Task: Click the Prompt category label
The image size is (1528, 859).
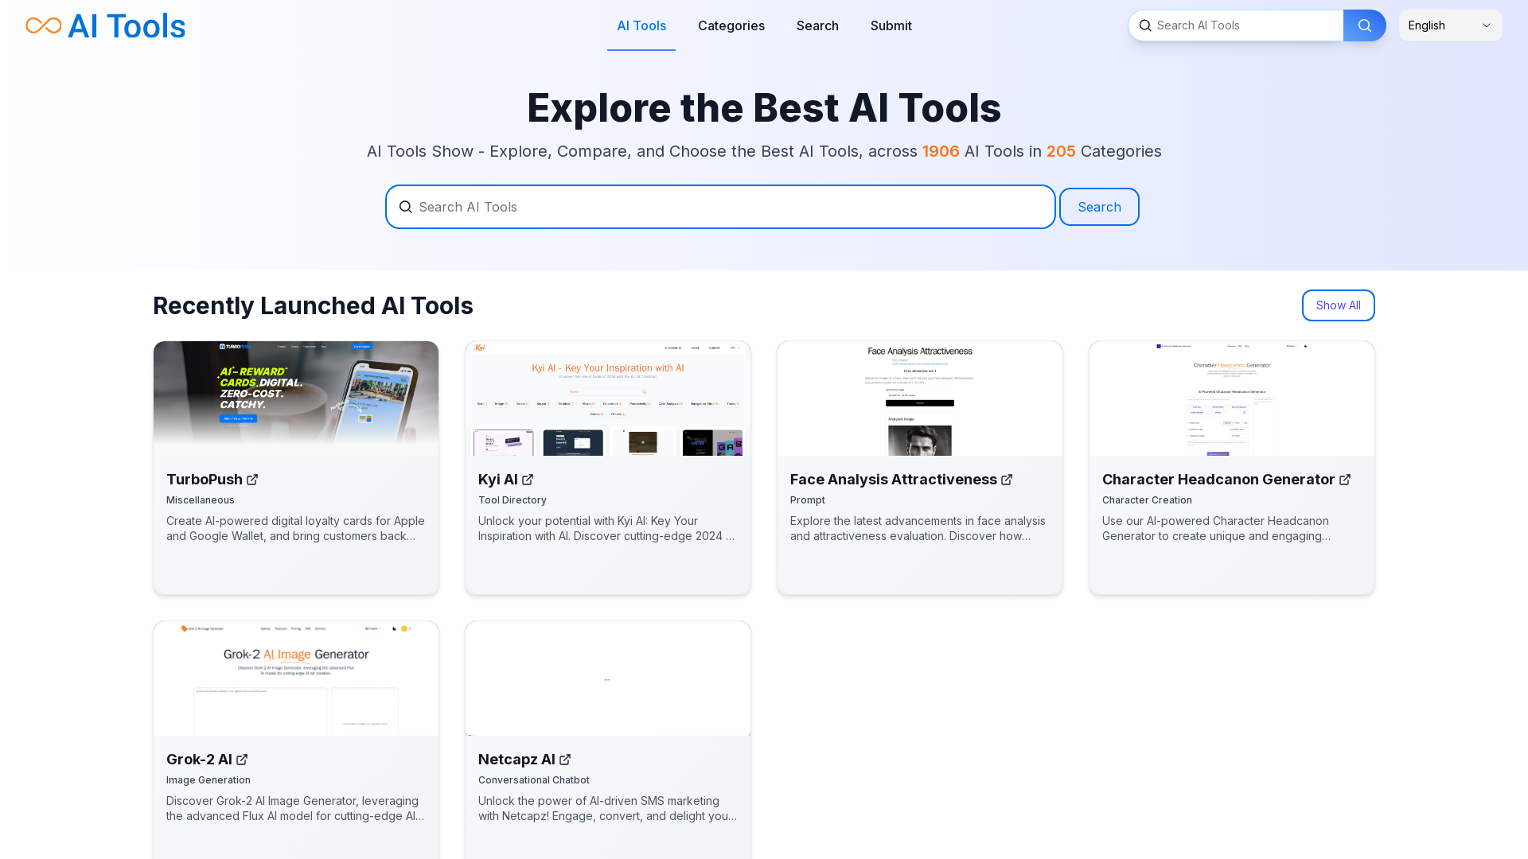Action: click(808, 500)
